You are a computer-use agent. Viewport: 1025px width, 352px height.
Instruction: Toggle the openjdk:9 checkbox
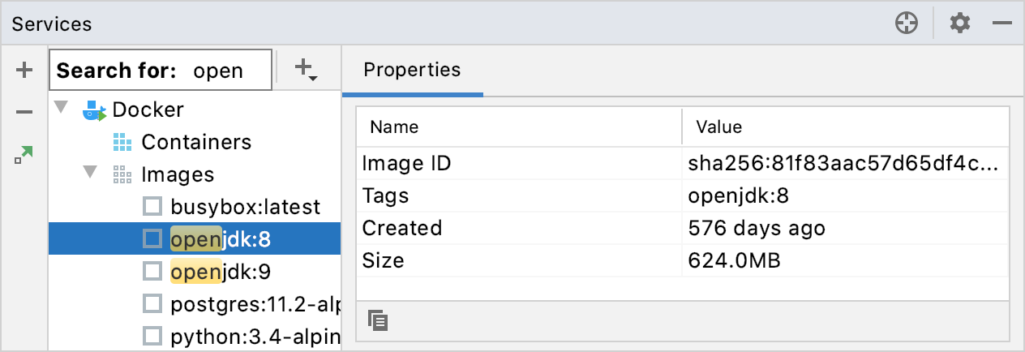(152, 271)
